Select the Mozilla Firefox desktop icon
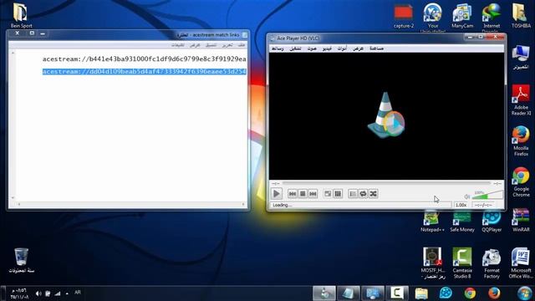 tap(521, 140)
